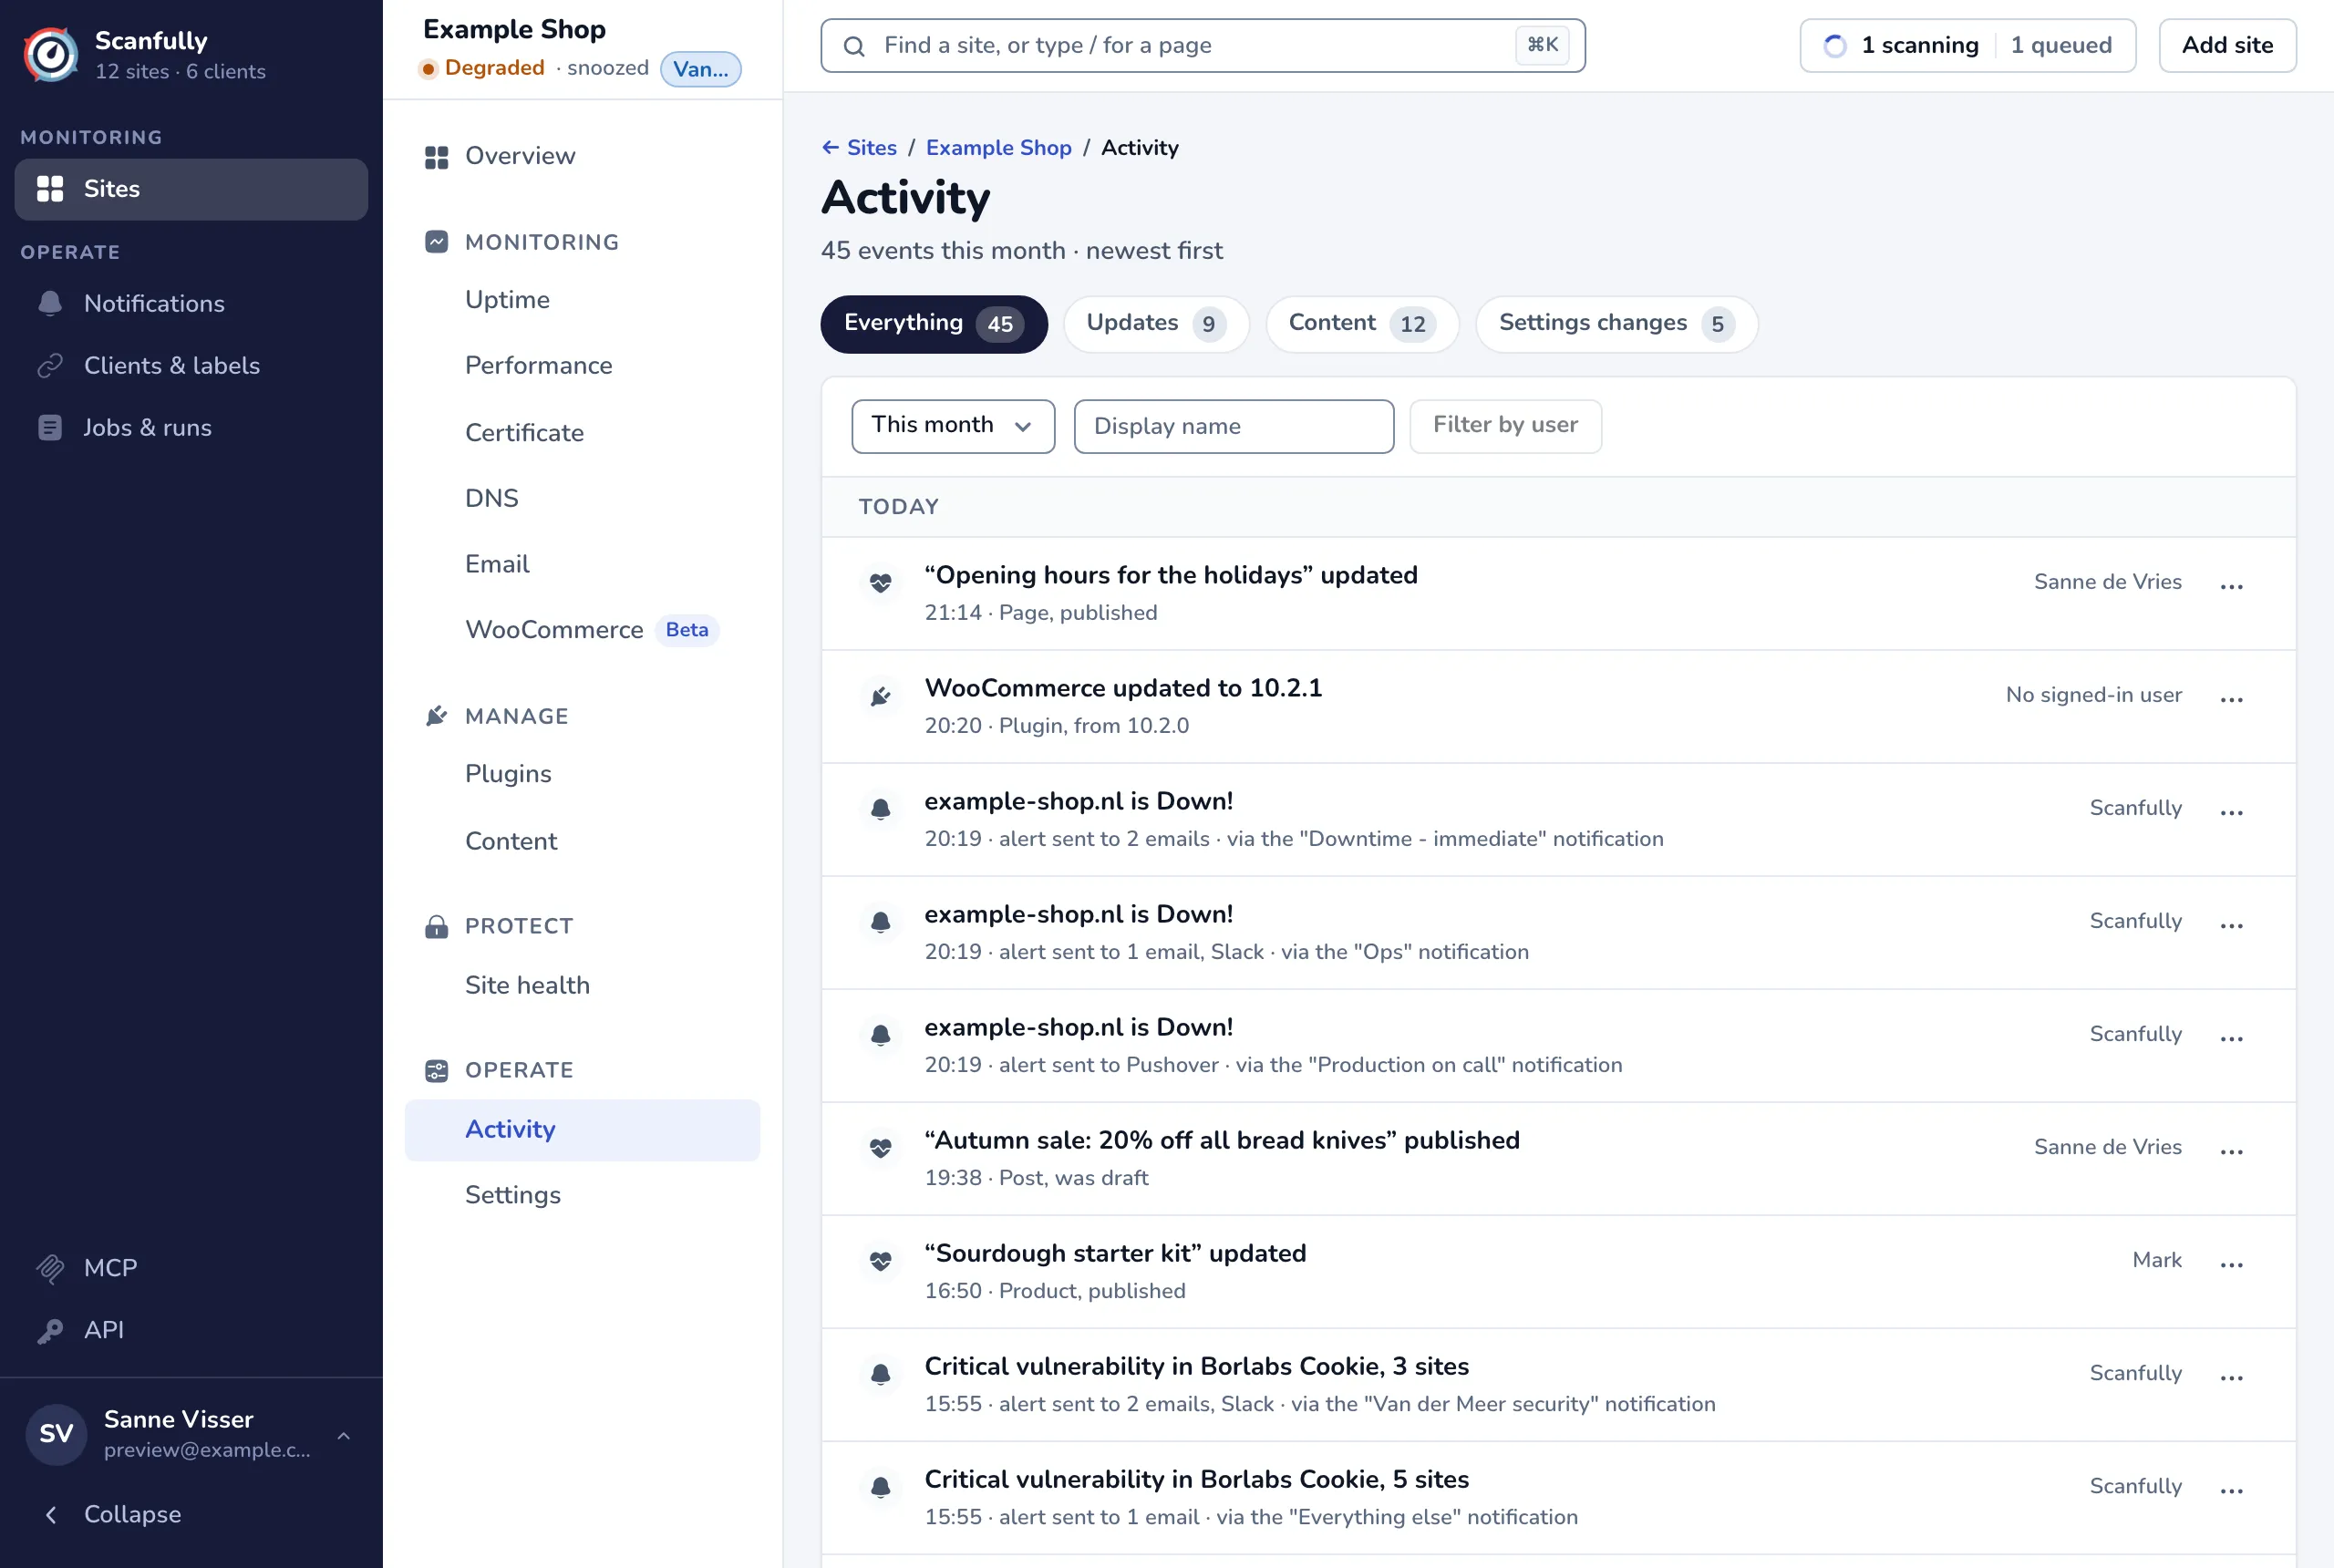Select the Everything filter tab
2334x1568 pixels.
coord(934,324)
